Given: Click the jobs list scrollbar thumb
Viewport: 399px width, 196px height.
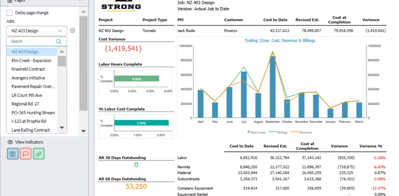Looking at the screenshot, I should click(62, 61).
